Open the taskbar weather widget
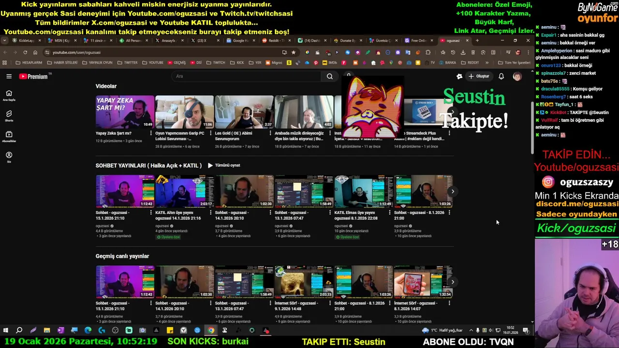 [442, 331]
